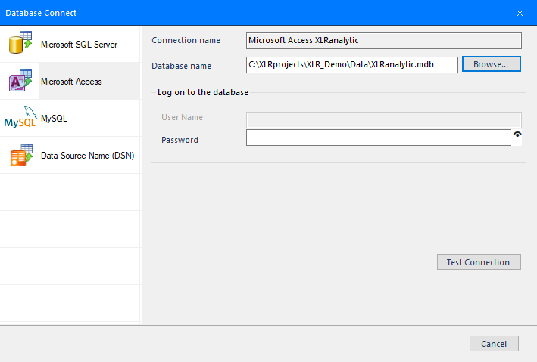Select Microsoft Access connection type
The width and height of the screenshot is (537, 362).
[70, 81]
